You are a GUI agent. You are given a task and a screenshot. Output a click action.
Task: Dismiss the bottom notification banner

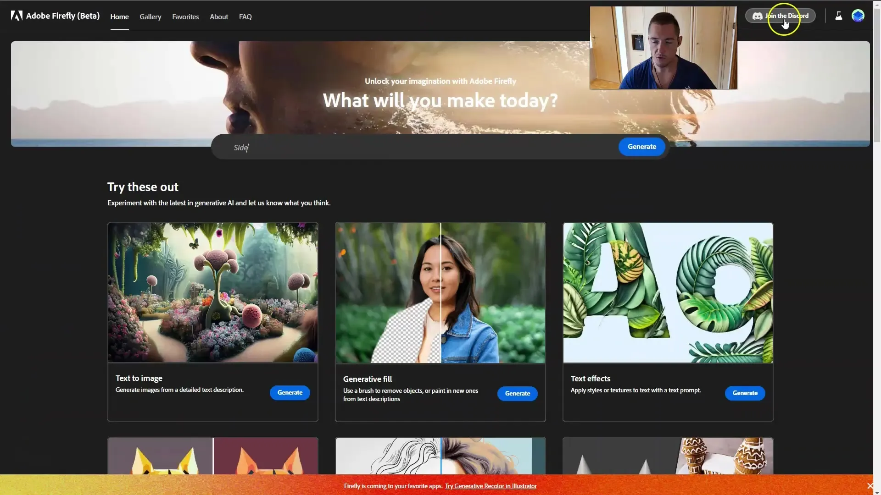click(x=870, y=486)
